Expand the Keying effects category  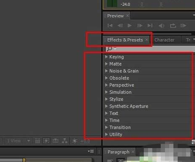pyautogui.click(x=107, y=57)
